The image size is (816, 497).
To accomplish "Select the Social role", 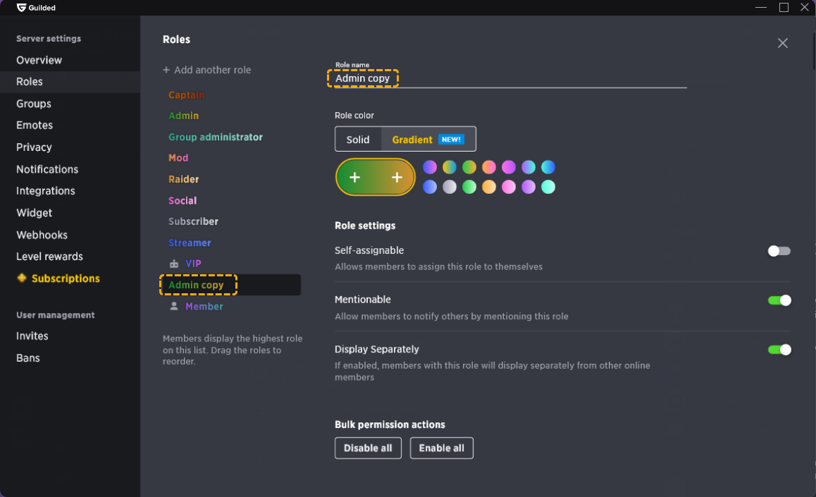I will click(x=183, y=200).
